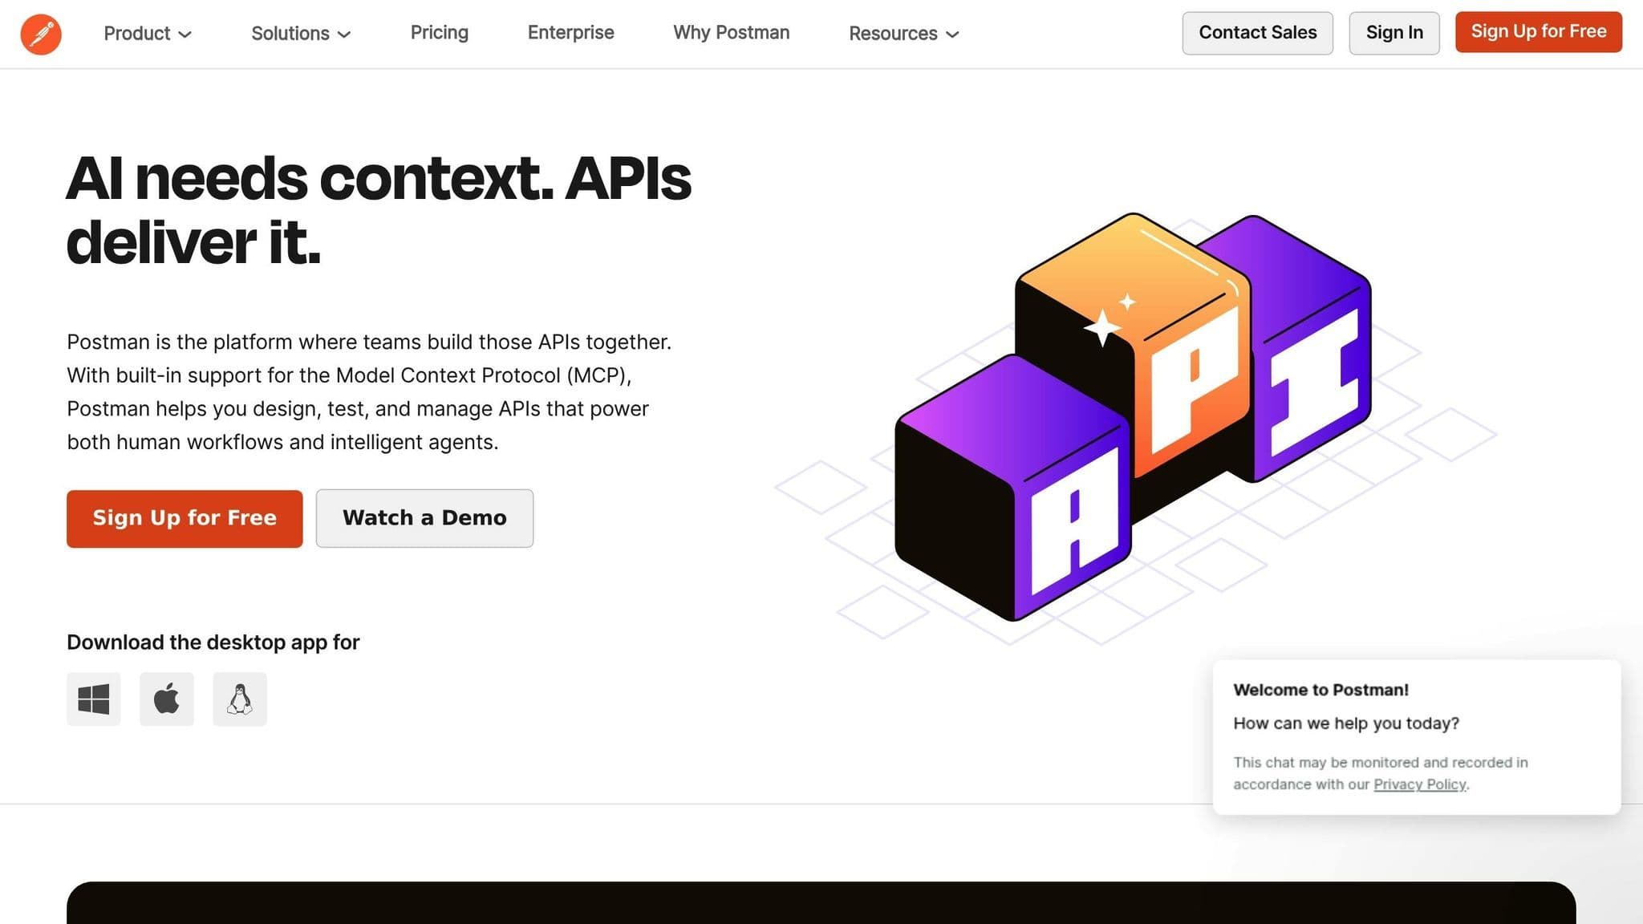Click the 'AI needs context. APIs deliver it.' headline
Screen dimensions: 1643x924
[x=379, y=210]
